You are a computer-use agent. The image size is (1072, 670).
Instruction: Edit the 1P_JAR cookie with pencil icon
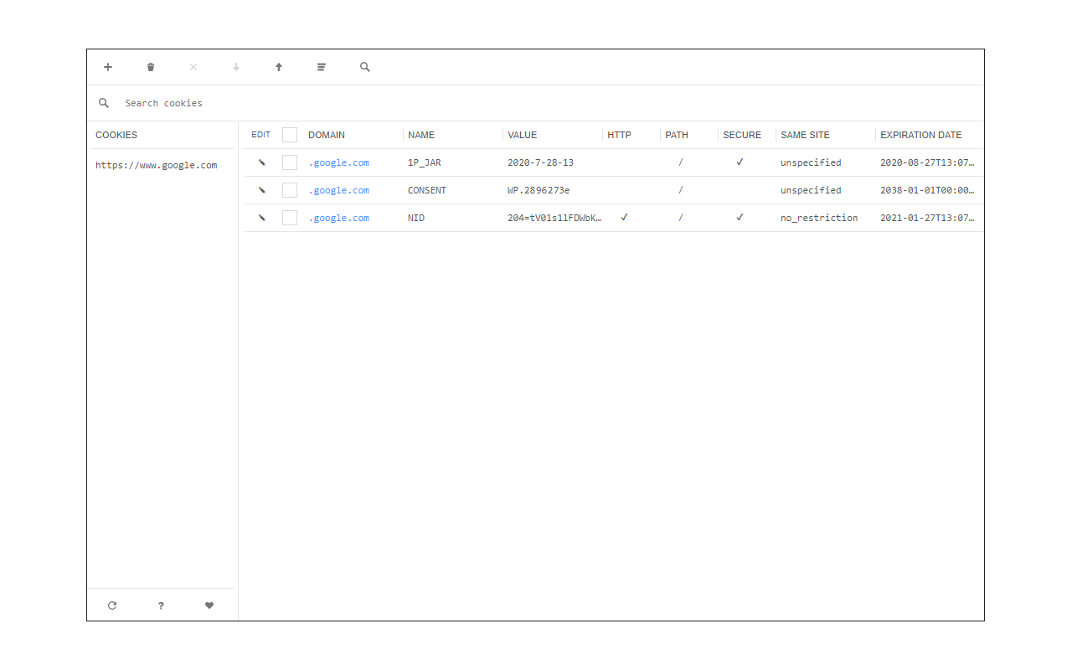point(261,162)
